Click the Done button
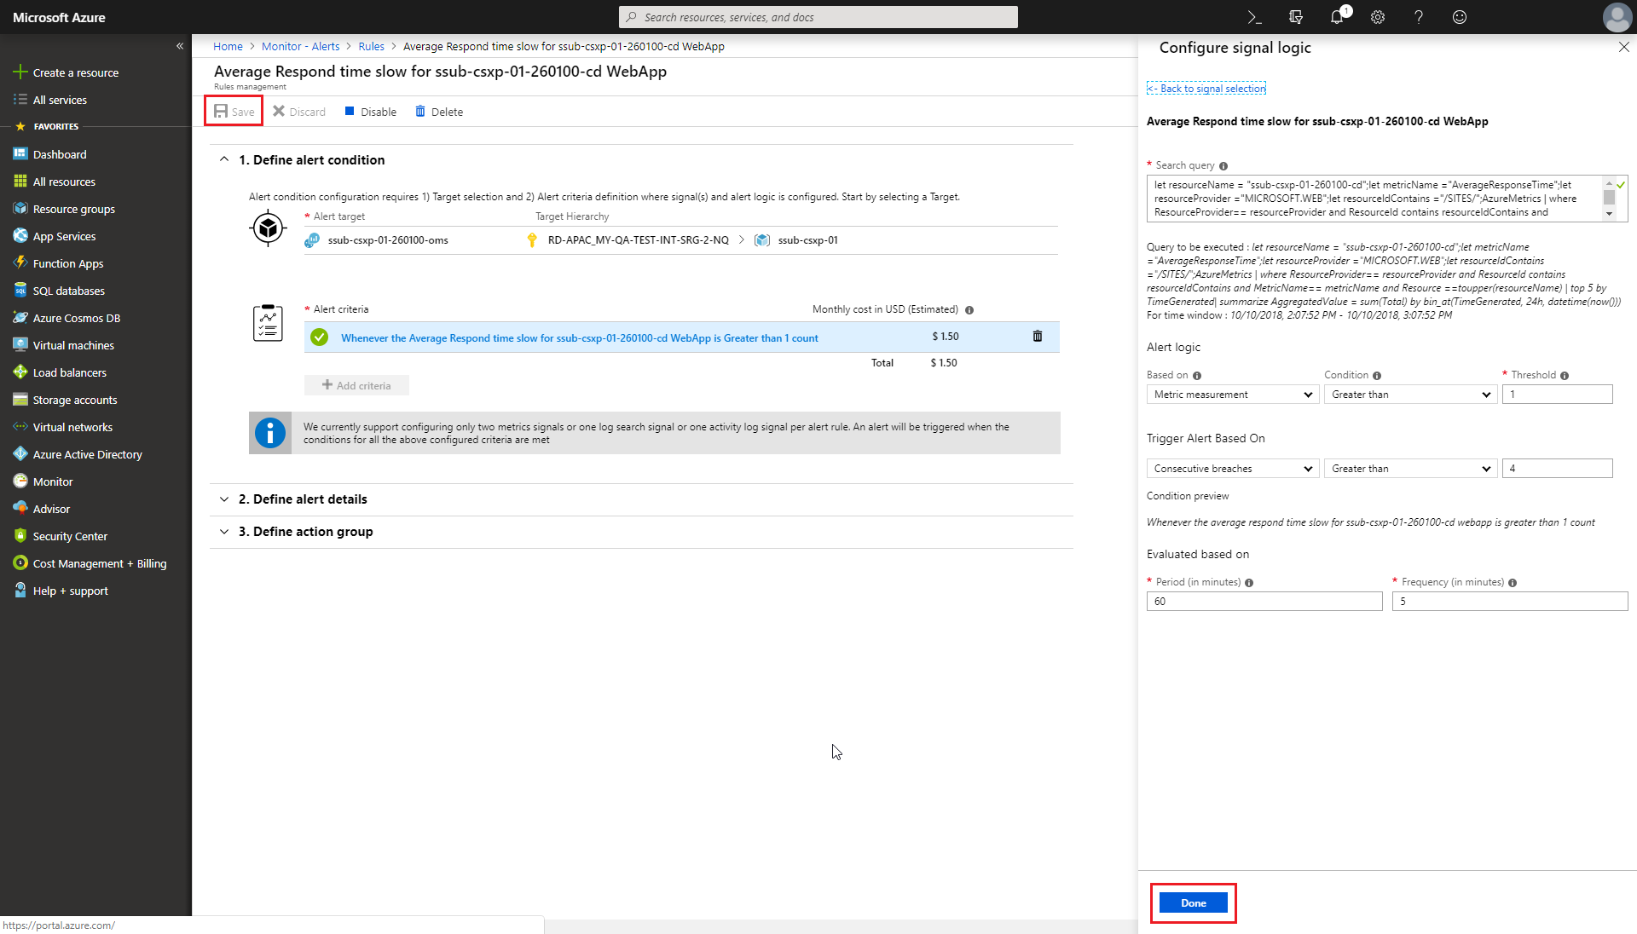The image size is (1637, 934). 1193,903
